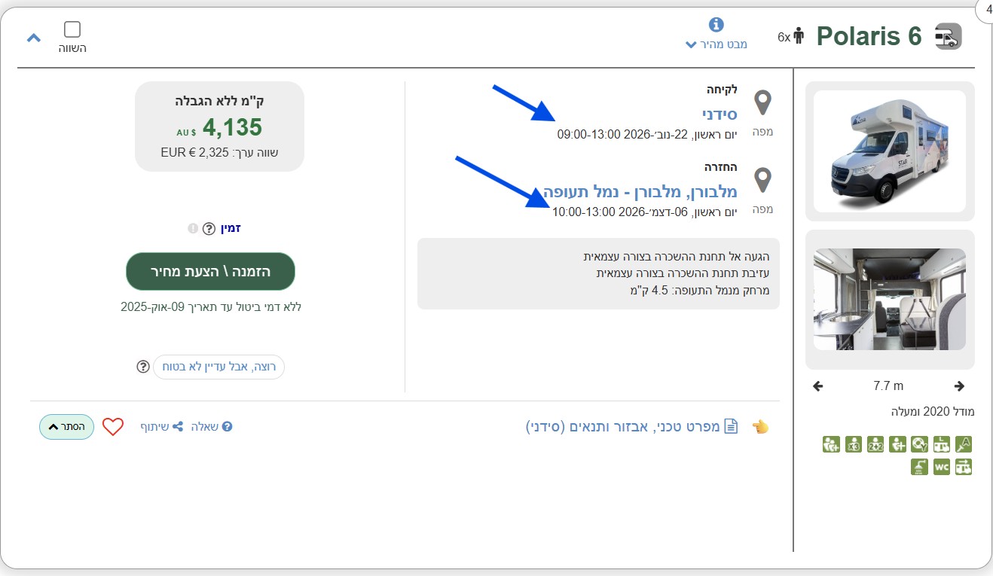This screenshot has width=993, height=576.
Task: Click the red heart favorite icon
Action: 112,427
